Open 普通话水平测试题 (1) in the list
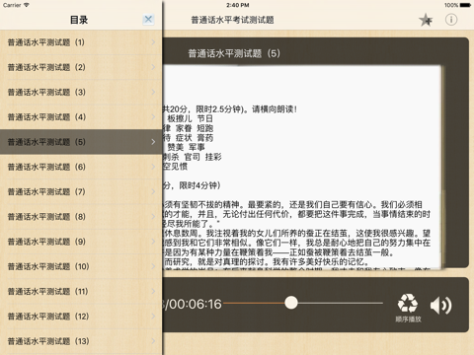 81,42
